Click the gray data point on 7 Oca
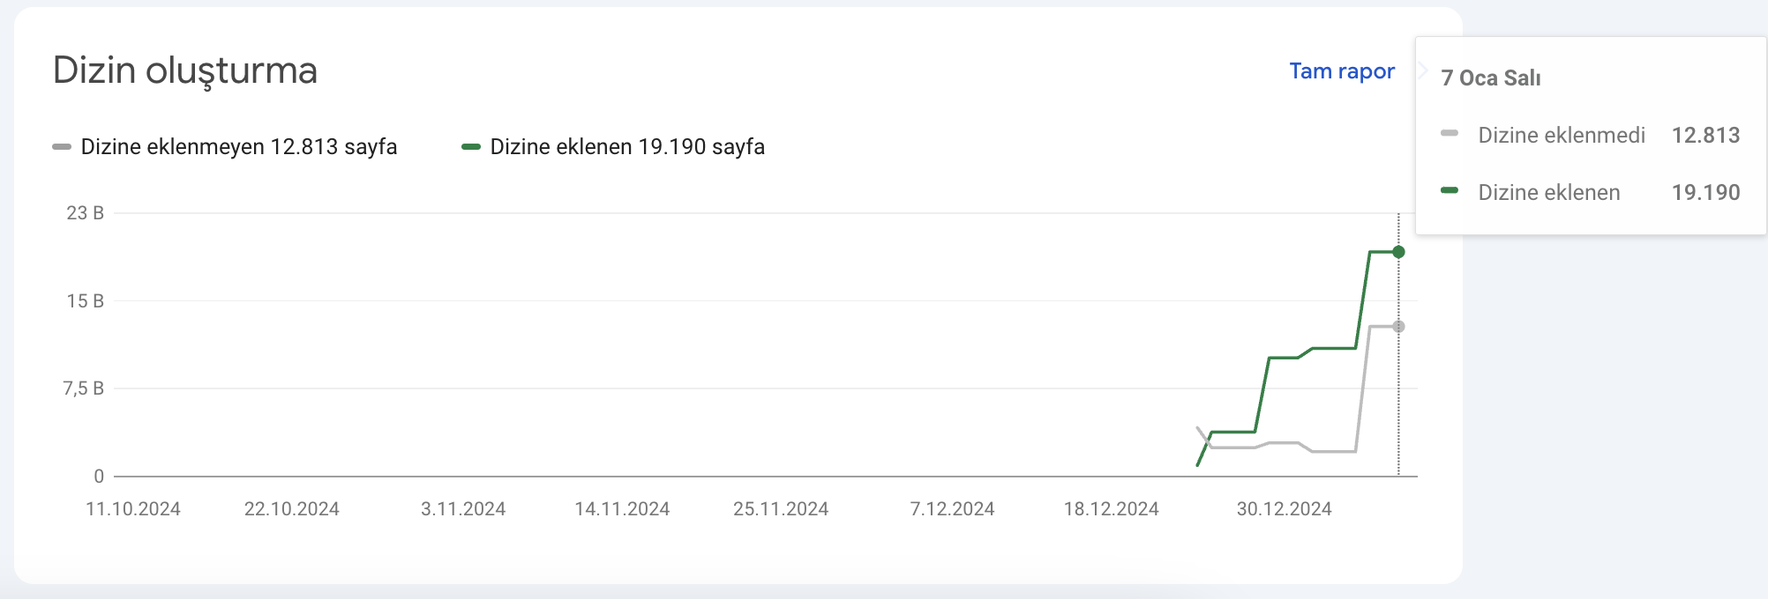The height and width of the screenshot is (599, 1768). 1398,327
